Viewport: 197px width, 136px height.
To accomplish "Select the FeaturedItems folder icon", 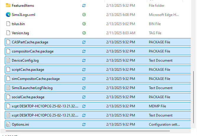I will click(8, 5).
